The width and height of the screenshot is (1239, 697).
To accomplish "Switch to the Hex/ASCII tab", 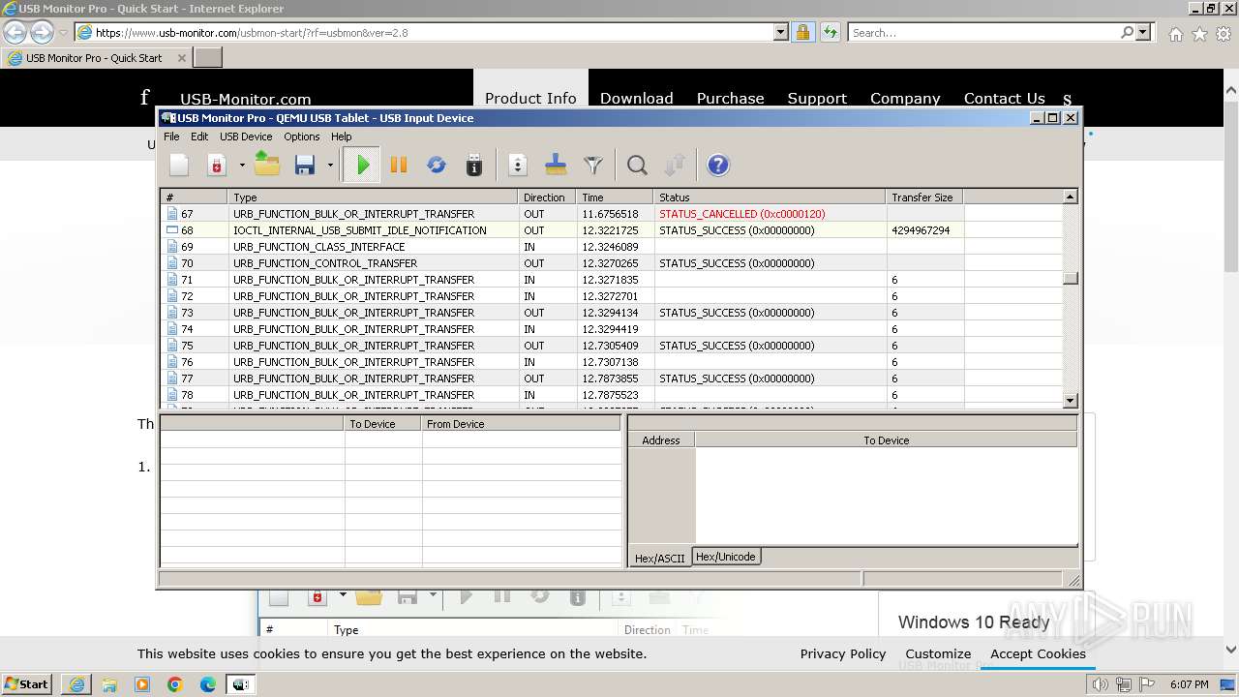I will pos(659,559).
